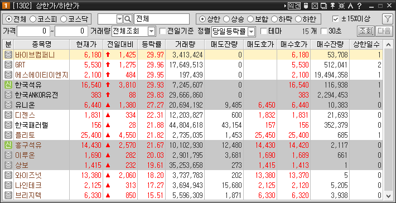The width and height of the screenshot is (396, 203).
Task: Select the 상승 radio button
Action: 226,19
